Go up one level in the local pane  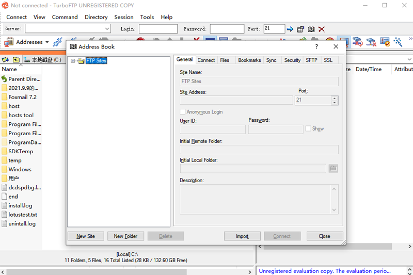pos(16,60)
